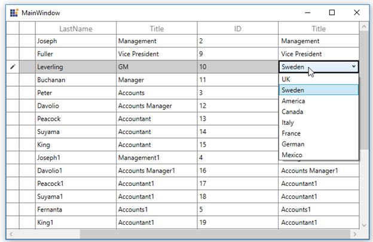The image size is (373, 242).
Task: Pick Canada in the dropdown list
Action: (x=319, y=112)
